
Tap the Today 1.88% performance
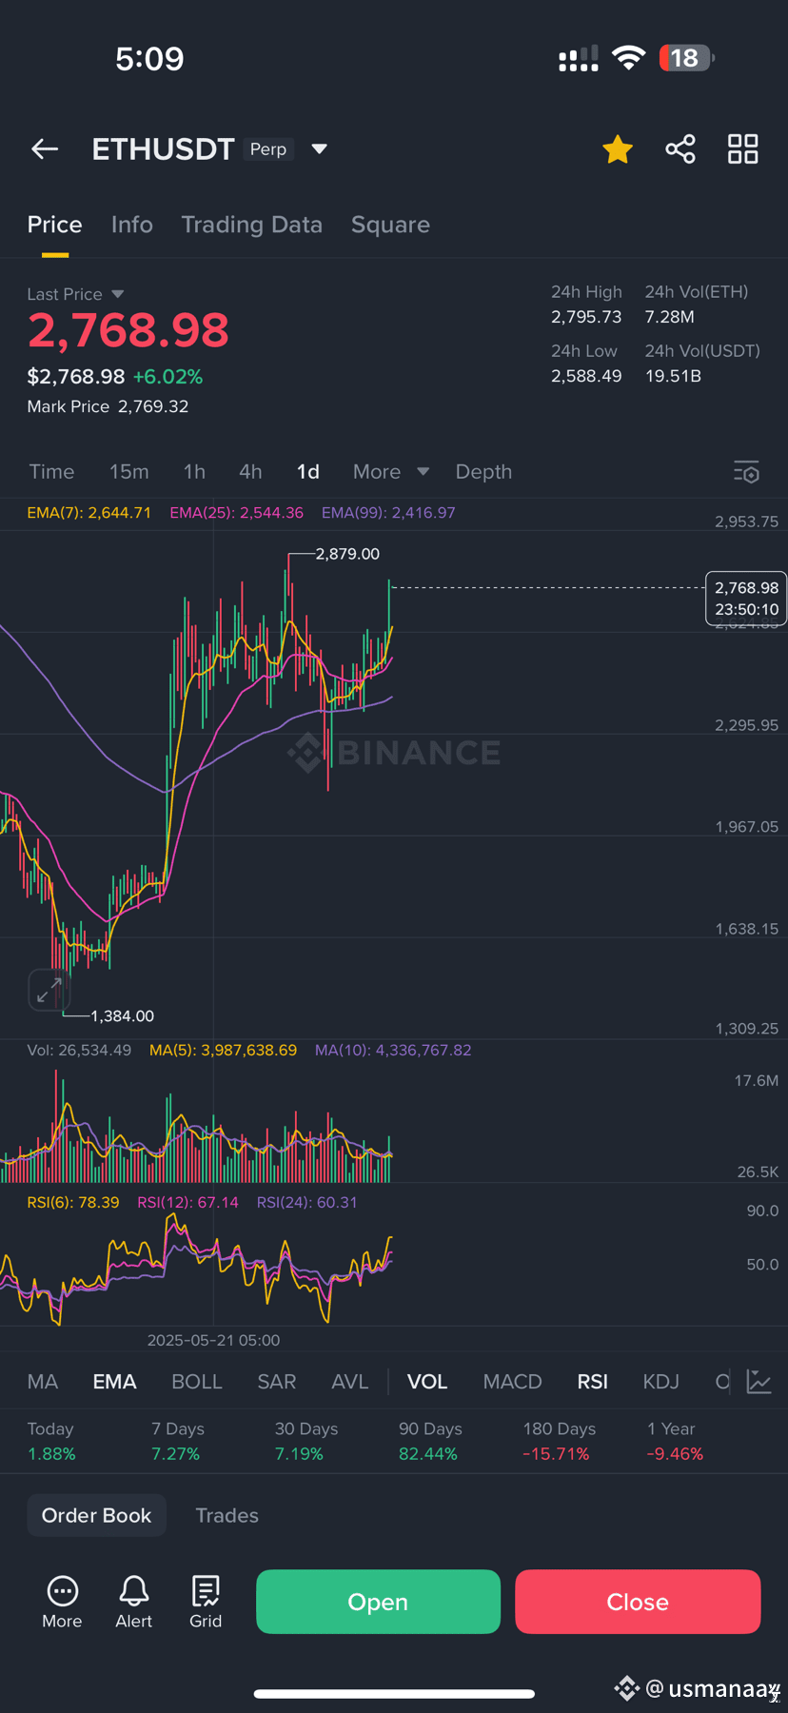click(x=51, y=1442)
